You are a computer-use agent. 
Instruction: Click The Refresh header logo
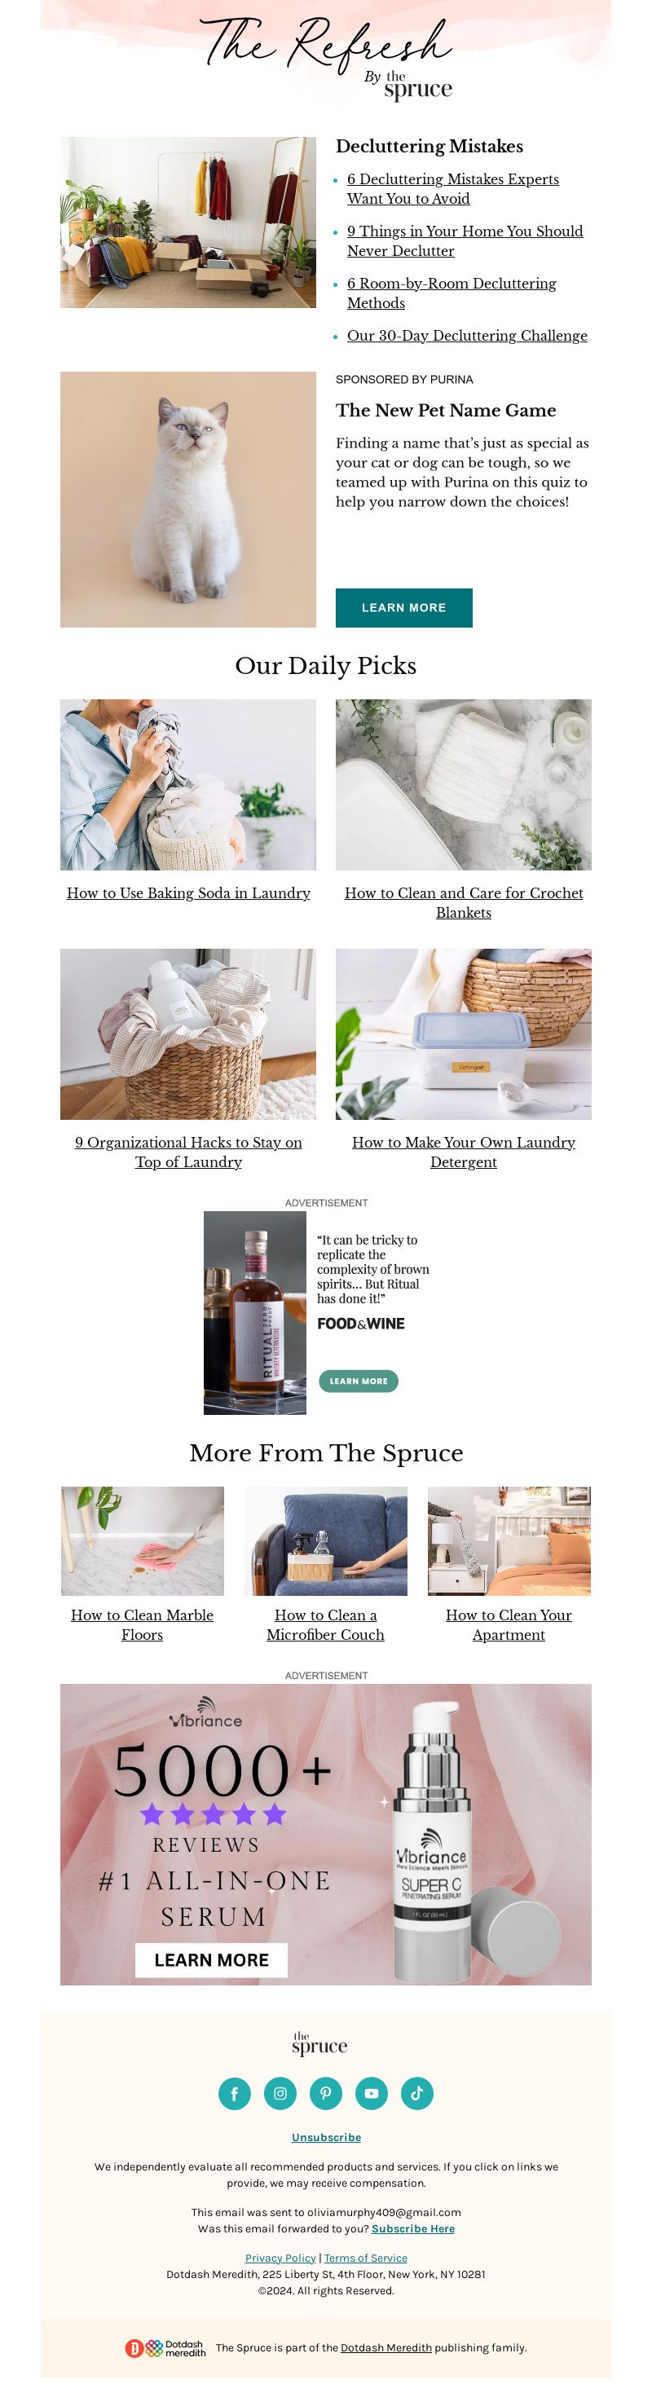click(327, 55)
